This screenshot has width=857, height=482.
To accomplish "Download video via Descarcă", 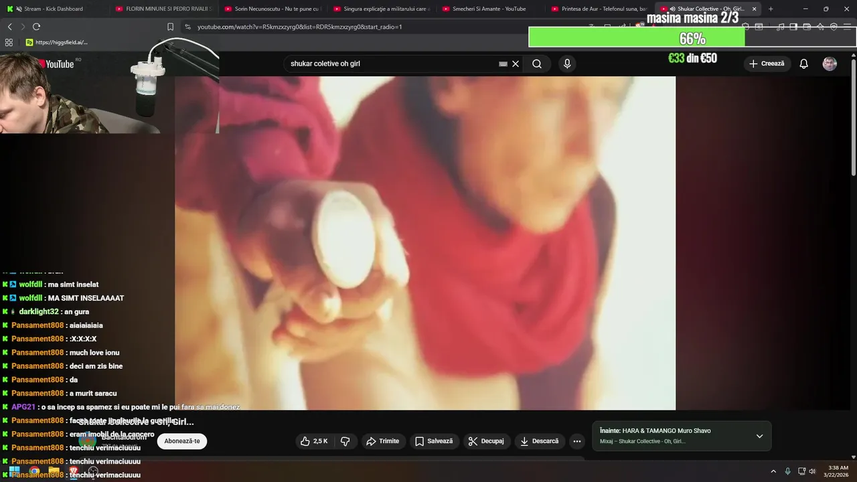I will point(540,441).
